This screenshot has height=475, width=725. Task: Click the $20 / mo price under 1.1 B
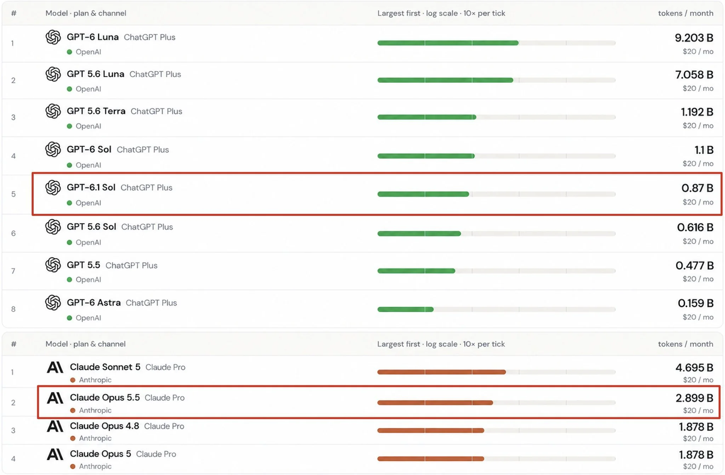pos(698,164)
